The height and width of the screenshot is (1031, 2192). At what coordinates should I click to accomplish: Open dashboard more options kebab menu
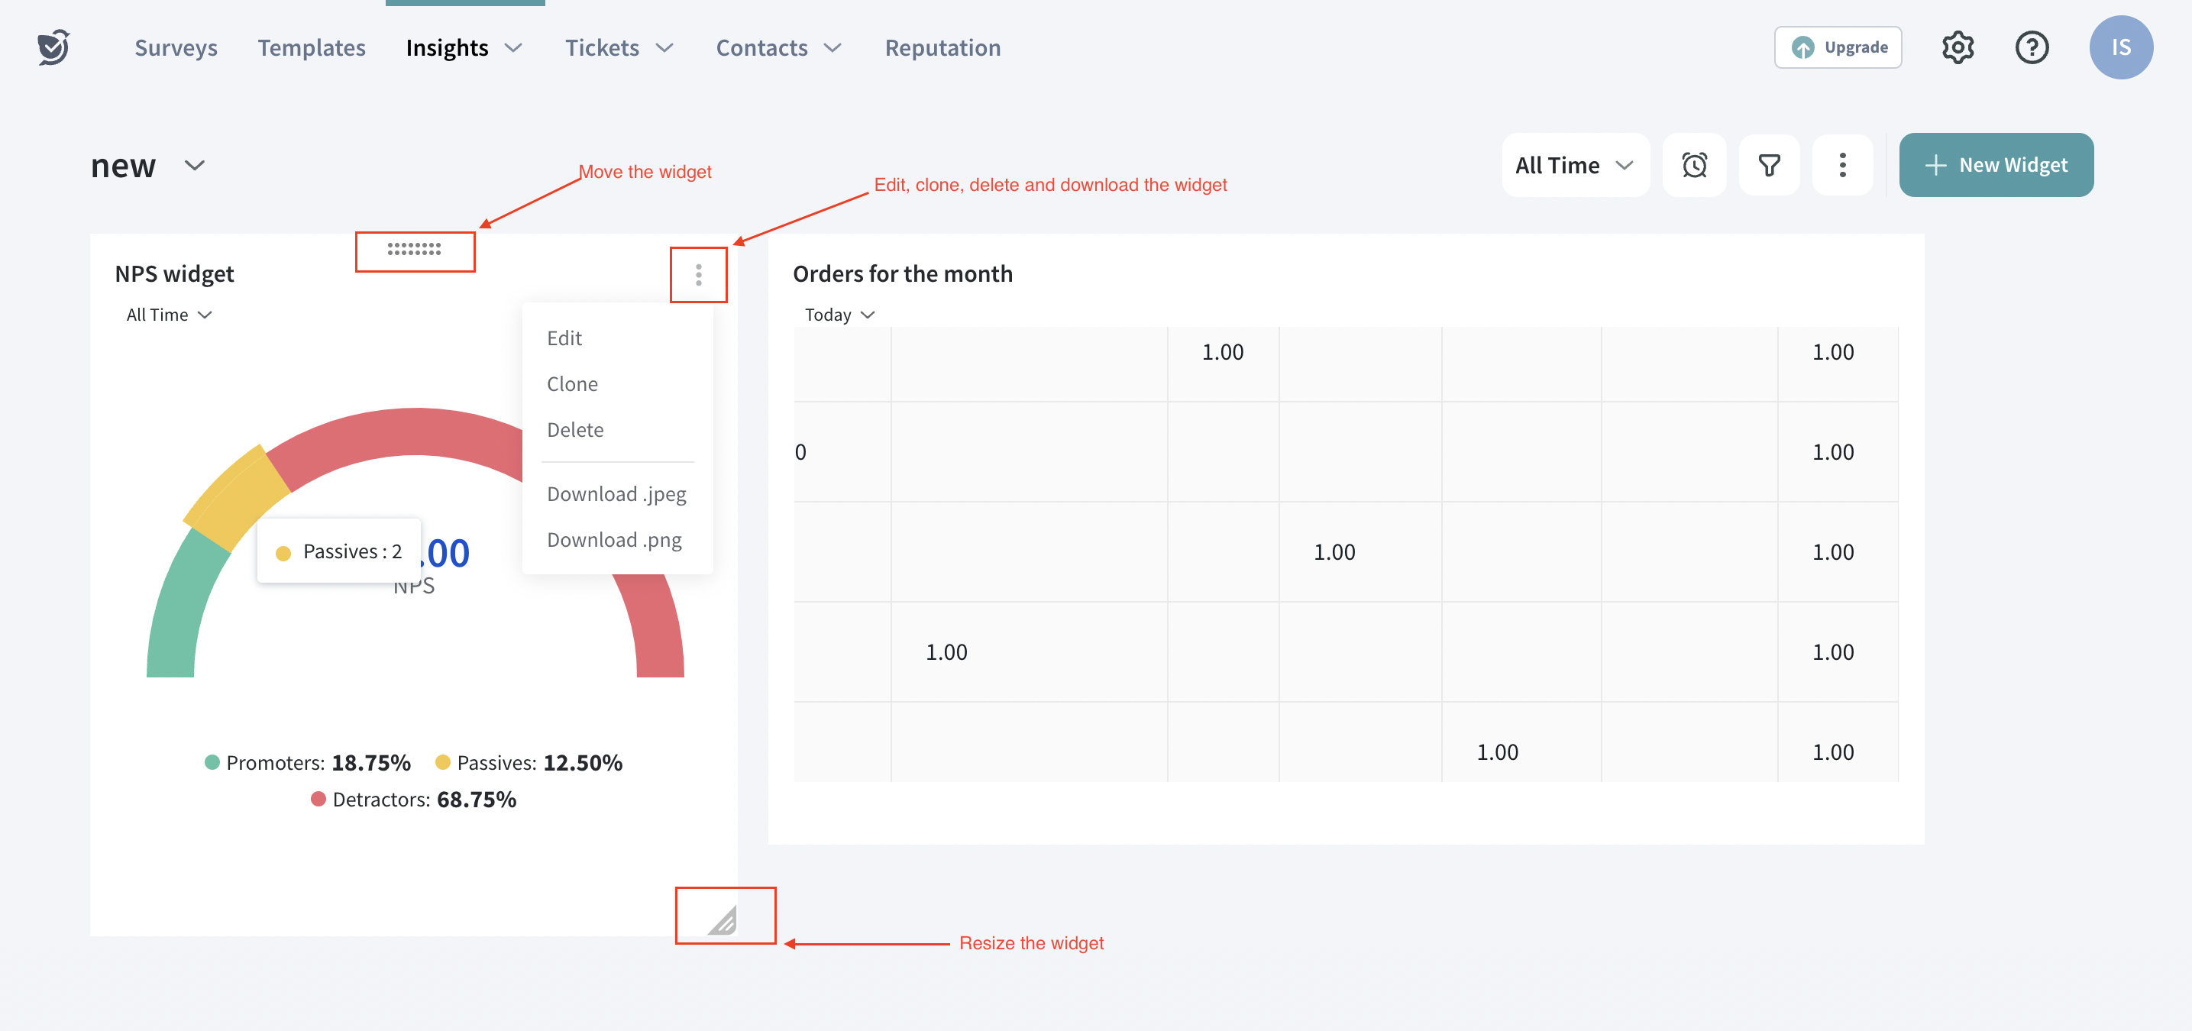point(1842,165)
